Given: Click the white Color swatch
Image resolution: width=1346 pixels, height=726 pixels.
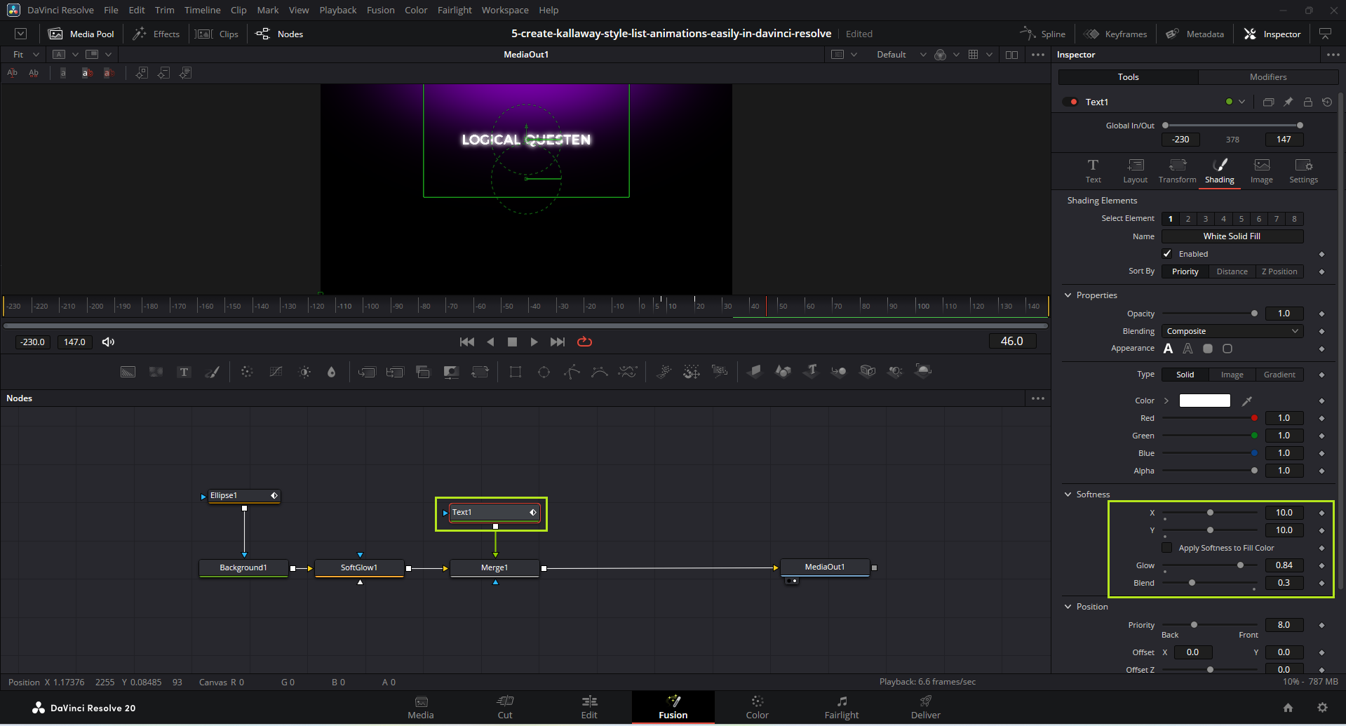Looking at the screenshot, I should tap(1204, 401).
